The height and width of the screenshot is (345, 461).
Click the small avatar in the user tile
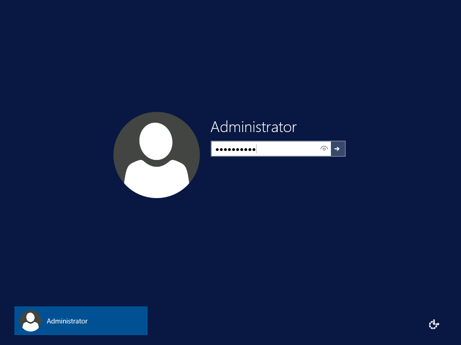pos(31,321)
